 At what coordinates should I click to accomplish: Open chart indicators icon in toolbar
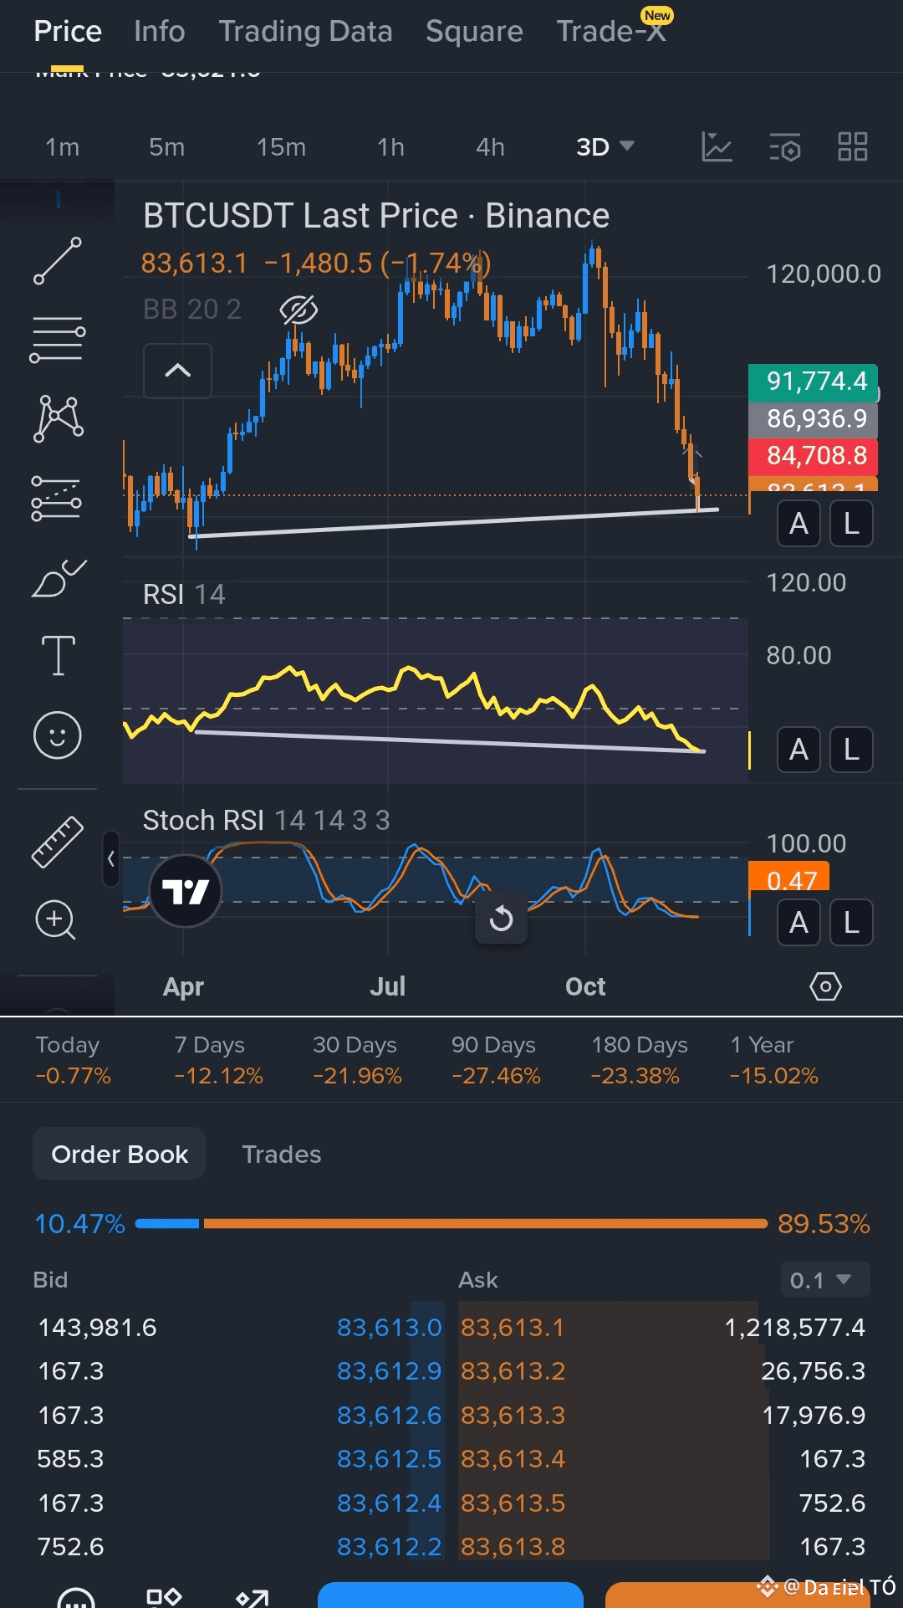tap(717, 147)
